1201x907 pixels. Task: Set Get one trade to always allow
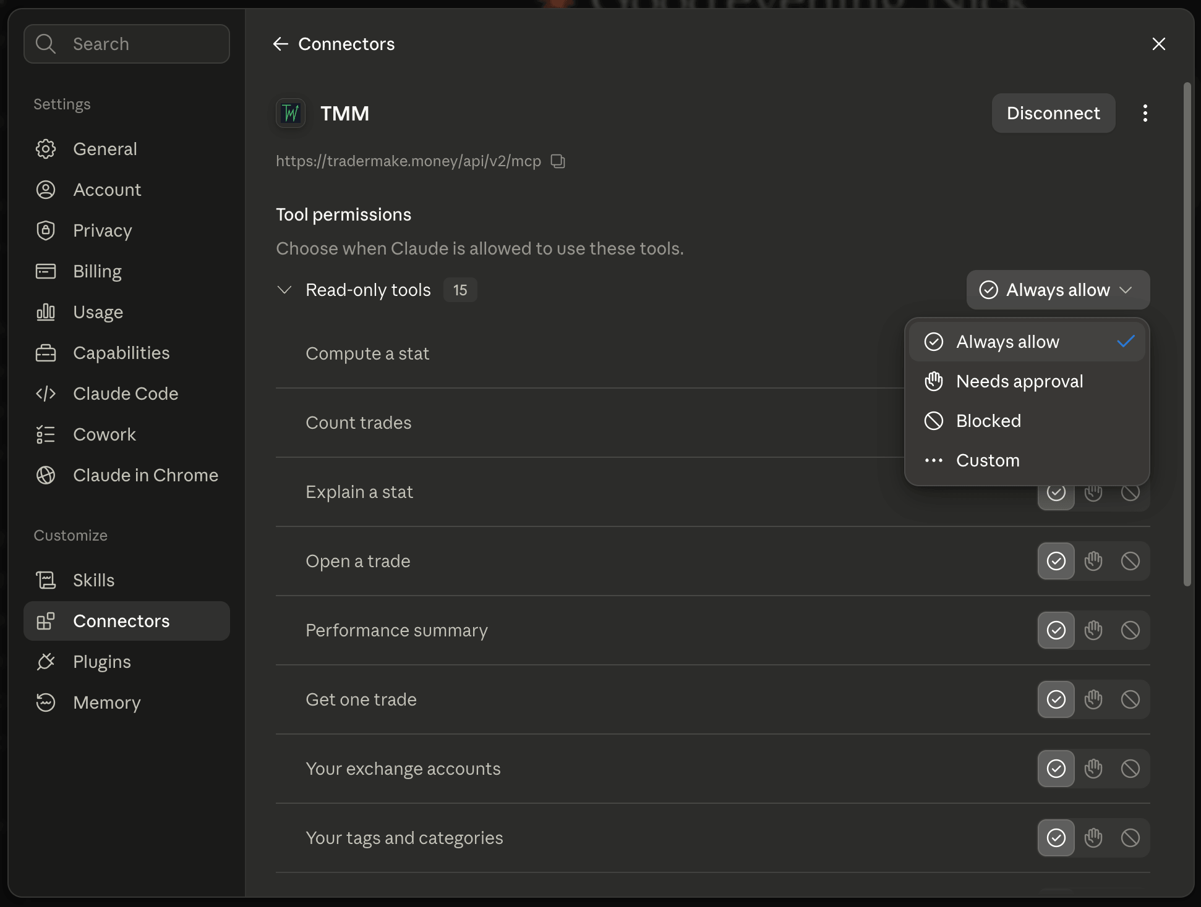1056,699
